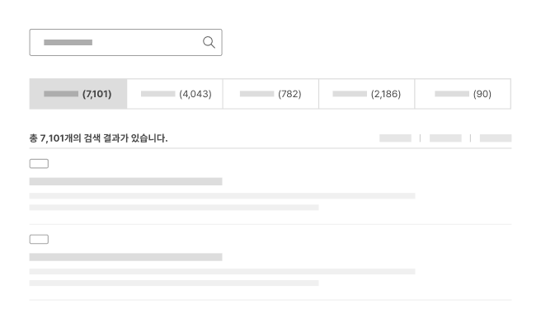
Task: Click the magnifying glass search icon
Action: [x=209, y=42]
